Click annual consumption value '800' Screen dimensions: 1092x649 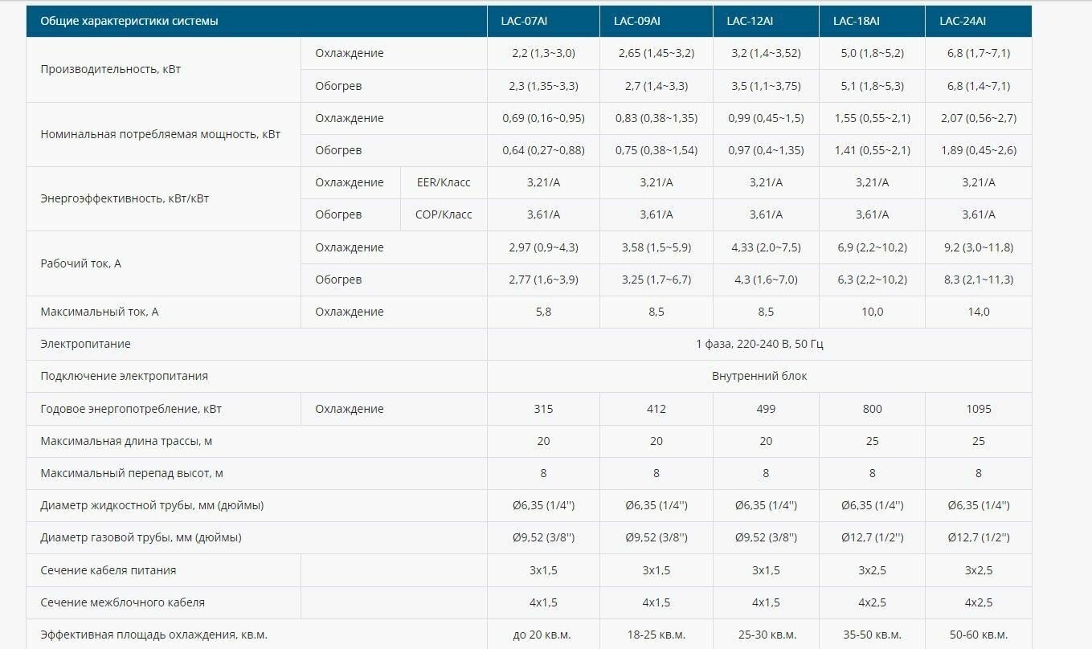tap(873, 409)
